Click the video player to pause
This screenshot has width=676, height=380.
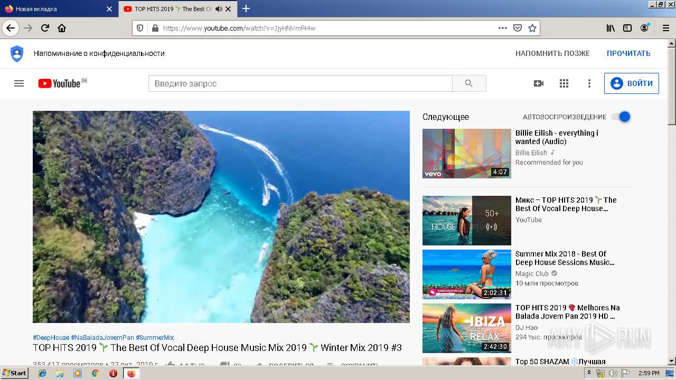221,216
